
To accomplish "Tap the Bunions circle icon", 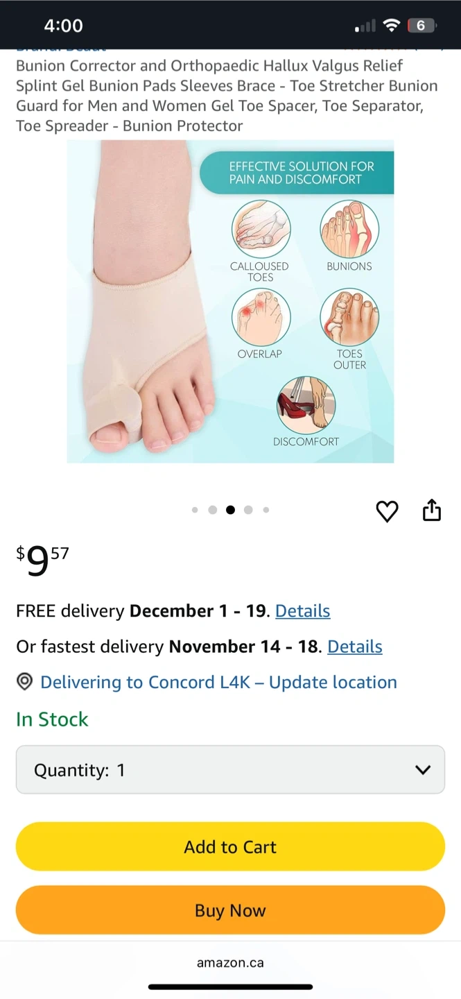I will (x=349, y=229).
